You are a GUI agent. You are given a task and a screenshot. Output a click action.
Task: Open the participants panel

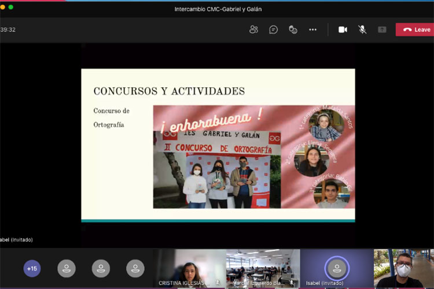(253, 29)
